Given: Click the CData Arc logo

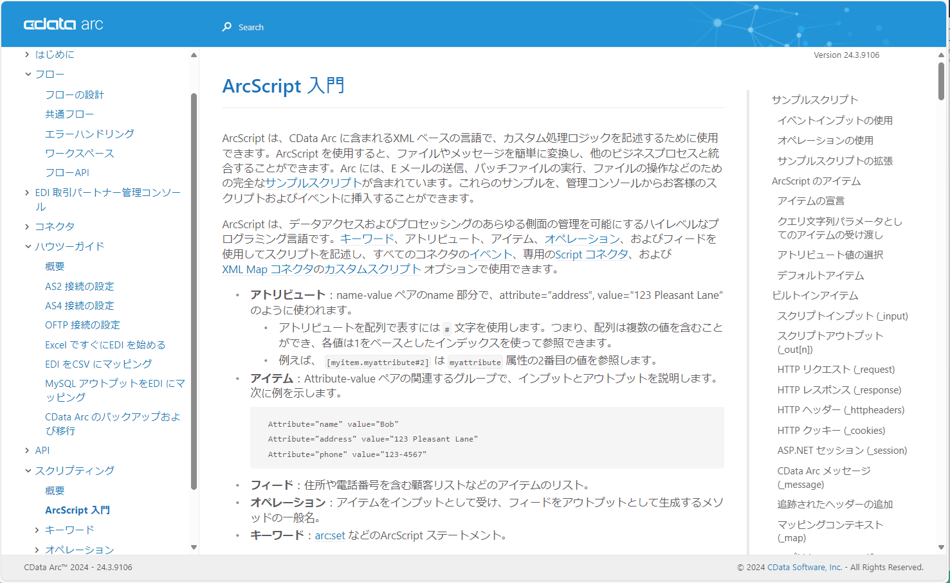Looking at the screenshot, I should [63, 24].
